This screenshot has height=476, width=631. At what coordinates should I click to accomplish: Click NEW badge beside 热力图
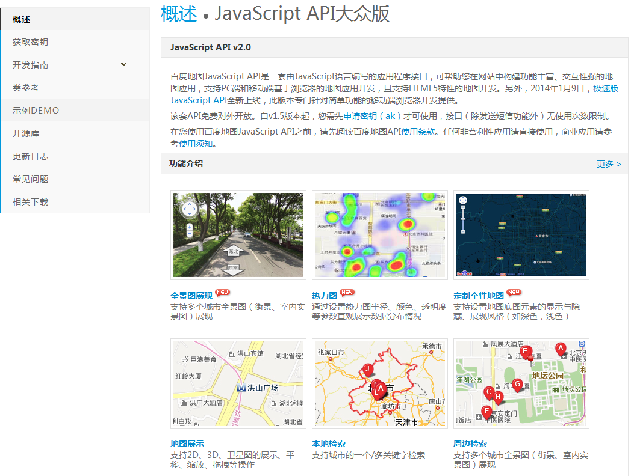[347, 293]
